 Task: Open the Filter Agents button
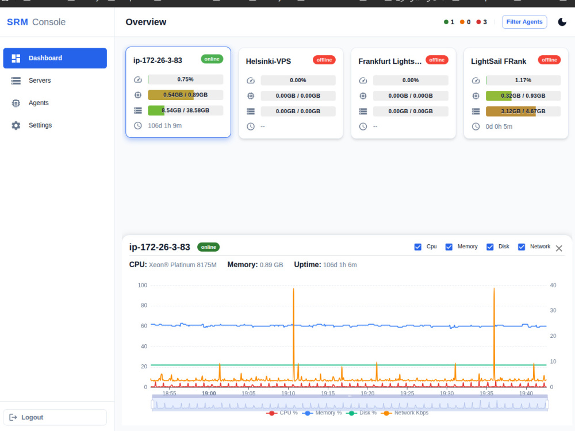(524, 22)
